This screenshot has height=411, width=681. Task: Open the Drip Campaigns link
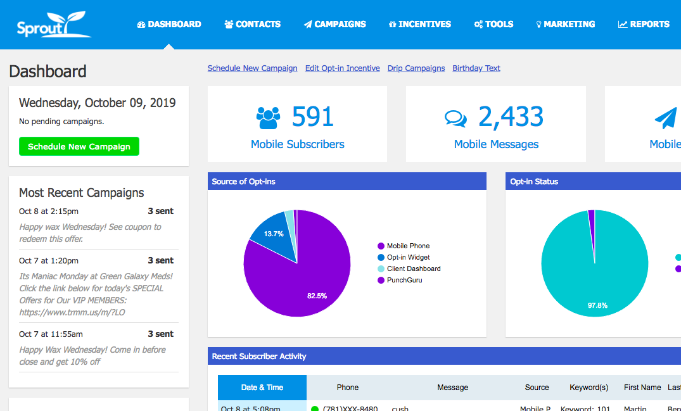416,68
